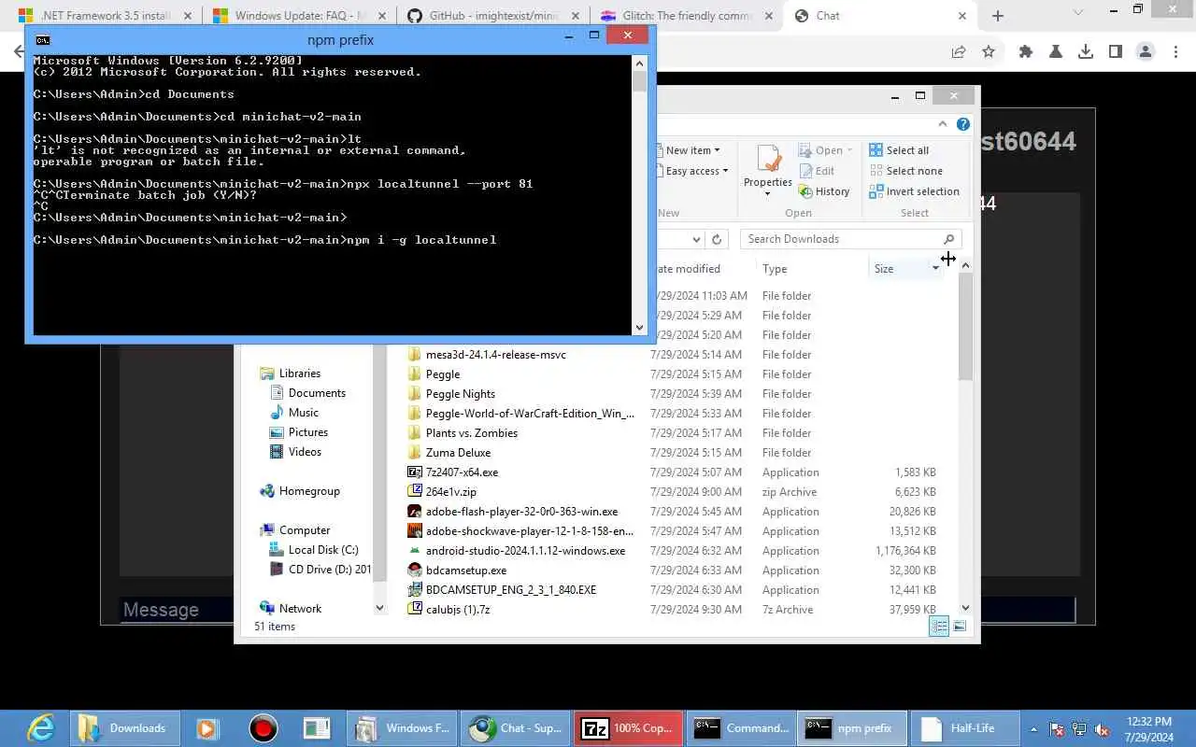Select Local Disk (C:) in navigation pane
The height and width of the screenshot is (747, 1196).
[x=313, y=550]
